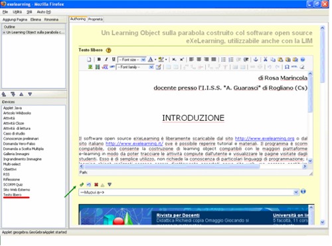
Task: Click the Rinomina button
Action: tap(51, 20)
